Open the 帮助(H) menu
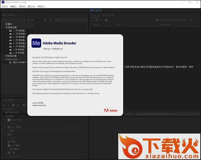Image resolution: width=201 pixels, height=160 pixels. click(x=41, y=6)
